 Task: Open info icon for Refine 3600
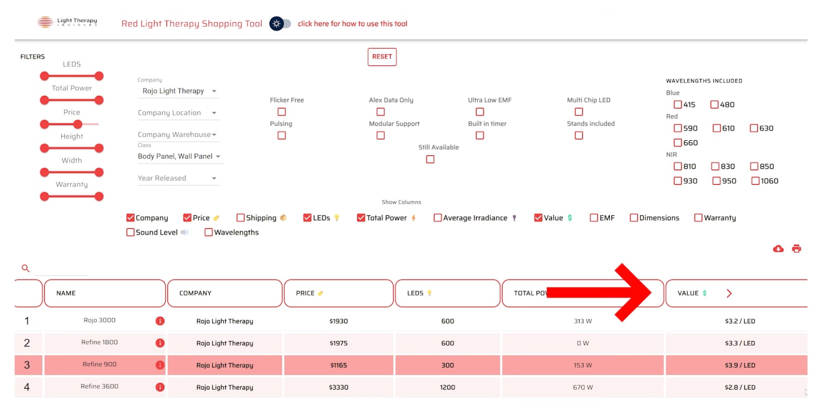tap(160, 387)
